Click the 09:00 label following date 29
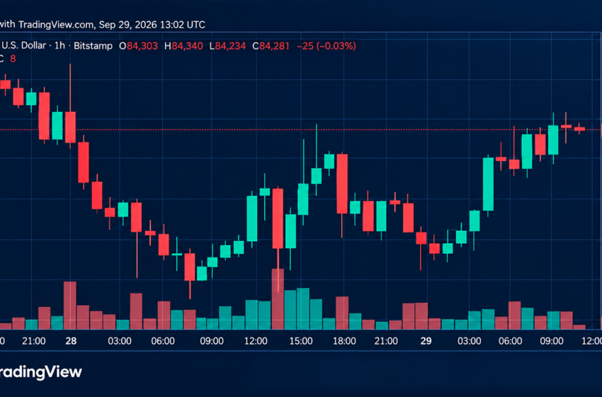 tap(552, 341)
